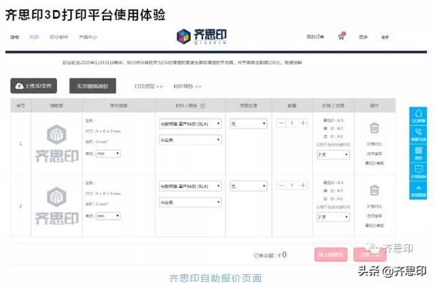Image resolution: width=435 pixels, height=285 pixels.
Task: Delete row 1 with the trash icon
Action: [375, 128]
